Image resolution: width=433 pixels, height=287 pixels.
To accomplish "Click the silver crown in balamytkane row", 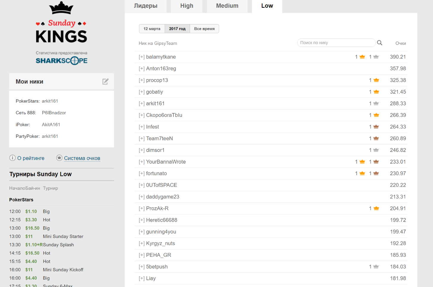I will coord(376,57).
